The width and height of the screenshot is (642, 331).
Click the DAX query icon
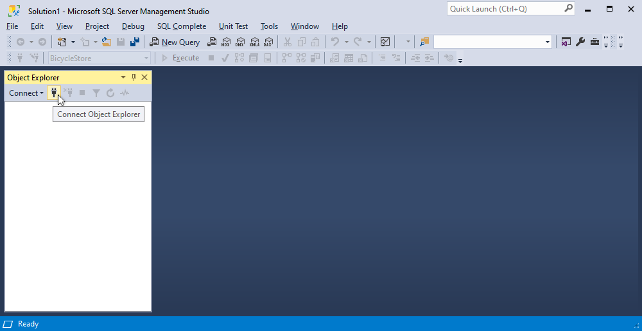tap(268, 42)
